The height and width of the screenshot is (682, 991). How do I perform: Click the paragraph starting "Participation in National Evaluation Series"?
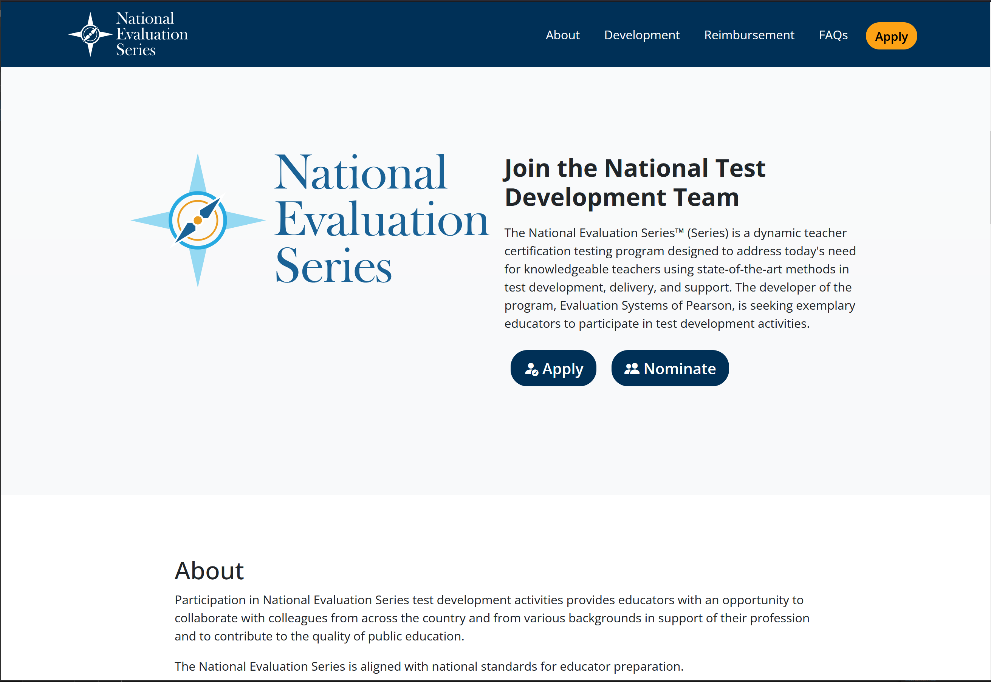tap(492, 618)
